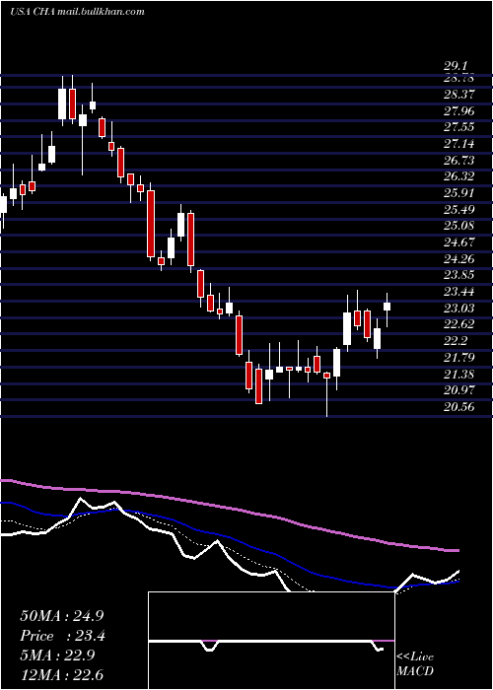Click the 23.85 price axis label
Viewport: 493px width, 690px height.
[459, 275]
